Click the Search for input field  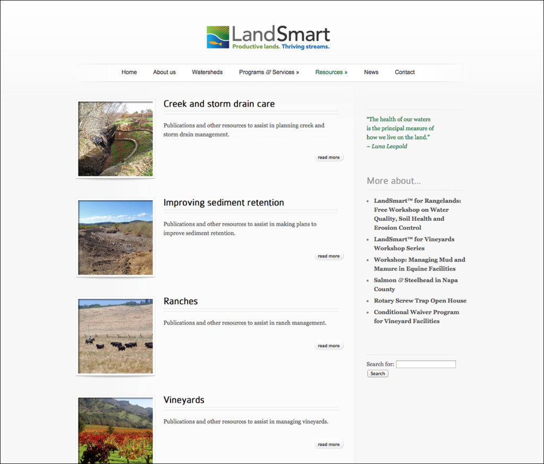(x=426, y=364)
